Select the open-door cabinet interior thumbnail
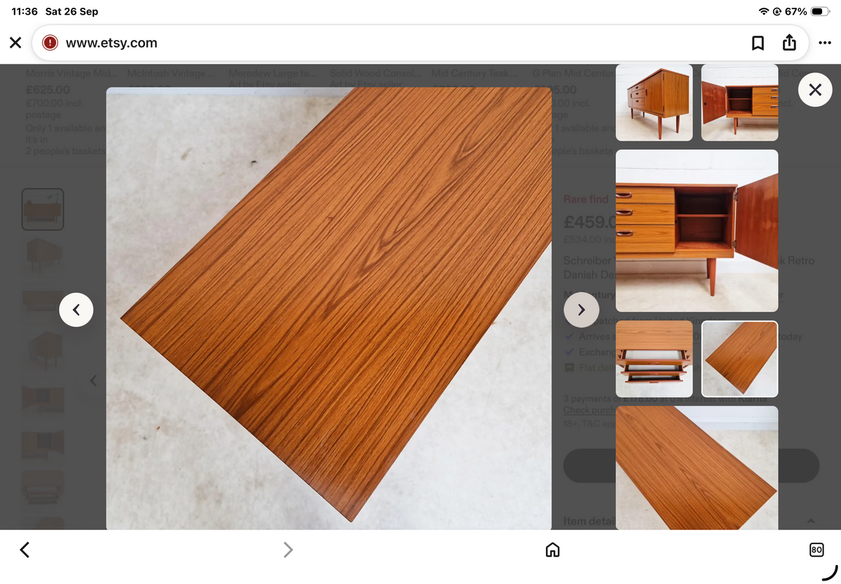 point(739,102)
